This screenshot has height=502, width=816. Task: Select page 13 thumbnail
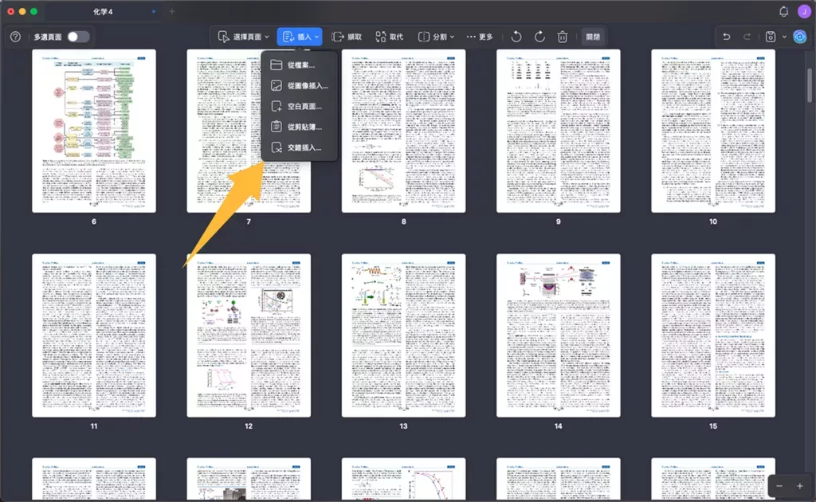pos(403,335)
